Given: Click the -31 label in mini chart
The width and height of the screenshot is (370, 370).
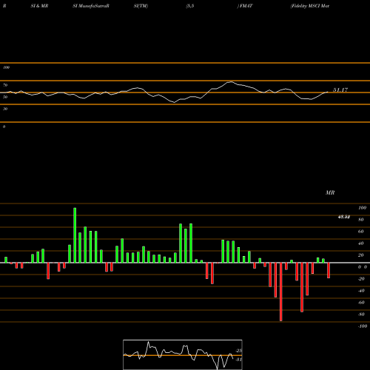Looking at the screenshot, I should point(238,360).
